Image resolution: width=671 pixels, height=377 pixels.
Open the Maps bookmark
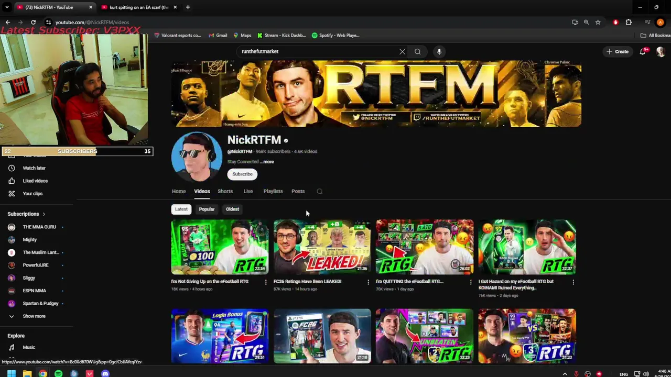pyautogui.click(x=242, y=35)
